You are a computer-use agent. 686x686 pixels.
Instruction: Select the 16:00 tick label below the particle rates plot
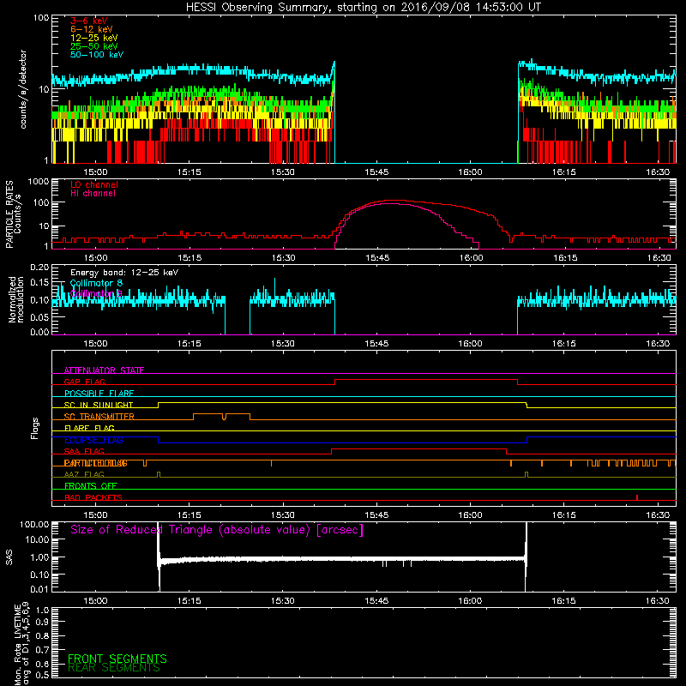[x=471, y=258]
